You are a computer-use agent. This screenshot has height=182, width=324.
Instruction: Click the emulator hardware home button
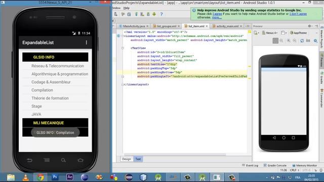click(80, 160)
